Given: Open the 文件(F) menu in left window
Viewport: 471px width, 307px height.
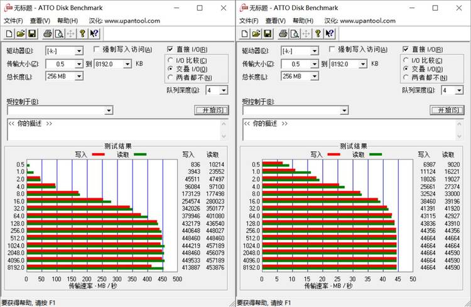Looking at the screenshot, I should (x=13, y=21).
